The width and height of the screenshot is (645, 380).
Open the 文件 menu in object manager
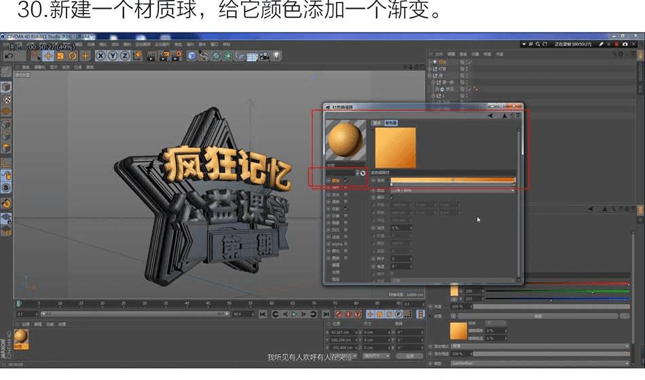(439, 54)
